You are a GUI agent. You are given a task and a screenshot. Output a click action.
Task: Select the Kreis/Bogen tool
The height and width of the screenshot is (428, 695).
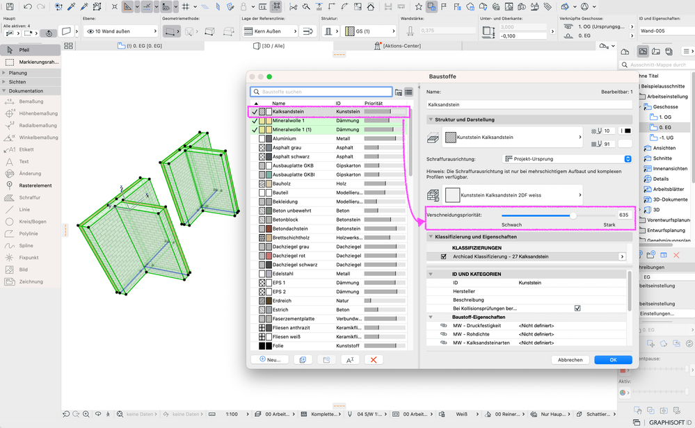point(32,222)
